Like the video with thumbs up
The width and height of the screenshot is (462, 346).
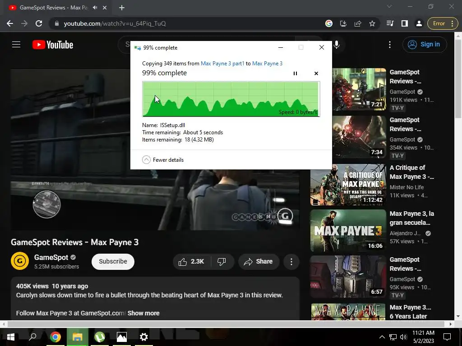pyautogui.click(x=191, y=262)
